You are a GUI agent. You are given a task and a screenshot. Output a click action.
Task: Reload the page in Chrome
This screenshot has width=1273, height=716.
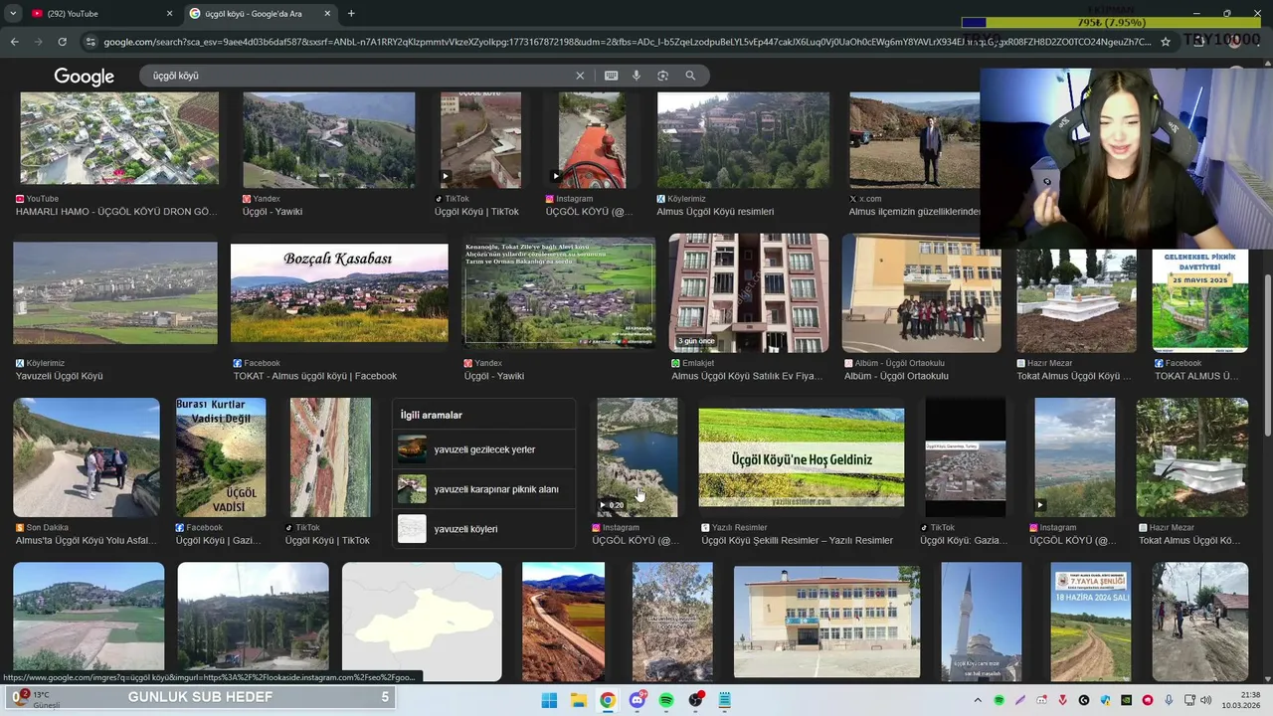click(62, 42)
